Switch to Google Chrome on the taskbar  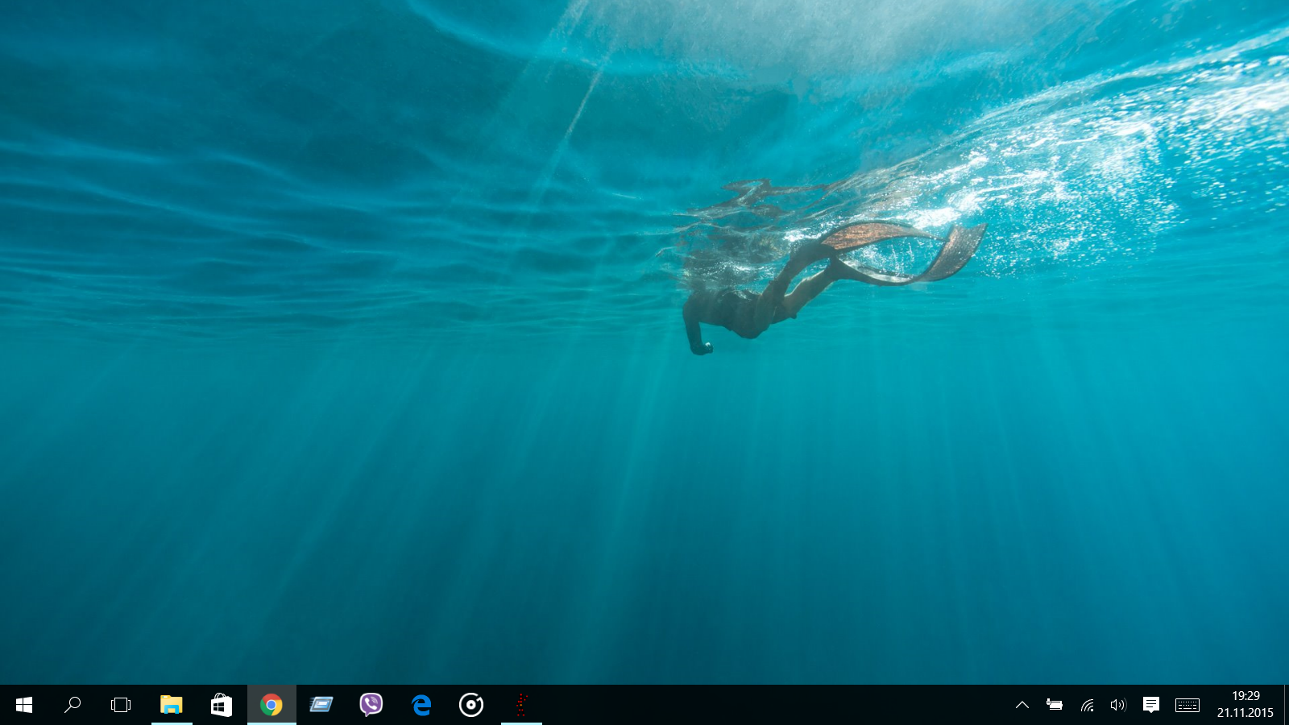[271, 705]
